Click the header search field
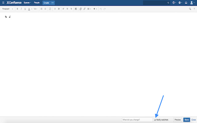This screenshot has width=197, height=123. click(x=157, y=3)
